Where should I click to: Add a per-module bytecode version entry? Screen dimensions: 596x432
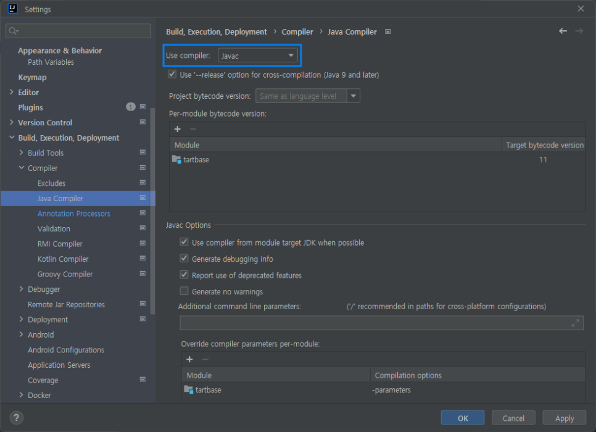click(178, 130)
